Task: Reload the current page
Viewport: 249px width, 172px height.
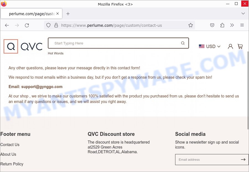Action: tap(27, 25)
